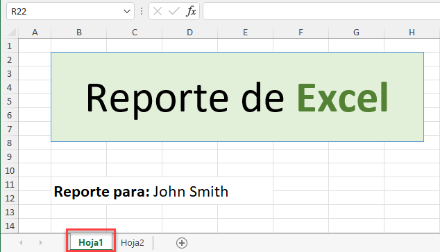Image resolution: width=440 pixels, height=252 pixels.
Task: Select row 11 header
Action: click(x=10, y=184)
